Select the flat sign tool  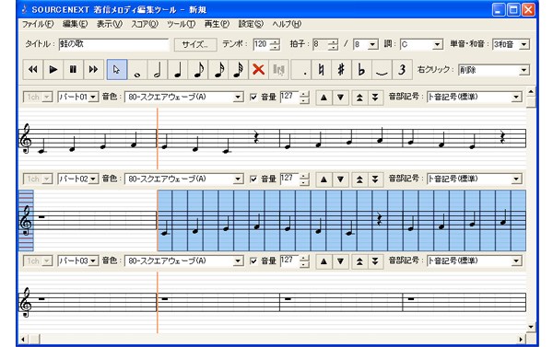pos(361,69)
